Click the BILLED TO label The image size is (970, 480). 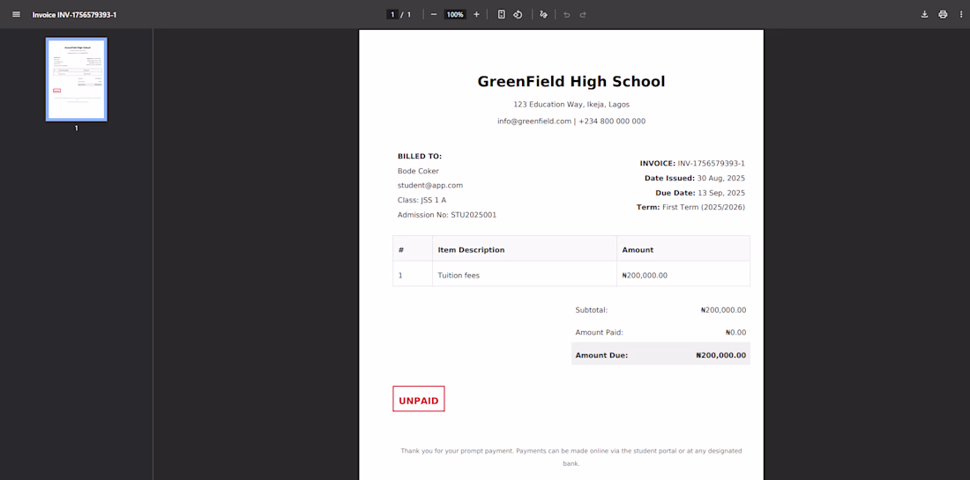click(420, 156)
